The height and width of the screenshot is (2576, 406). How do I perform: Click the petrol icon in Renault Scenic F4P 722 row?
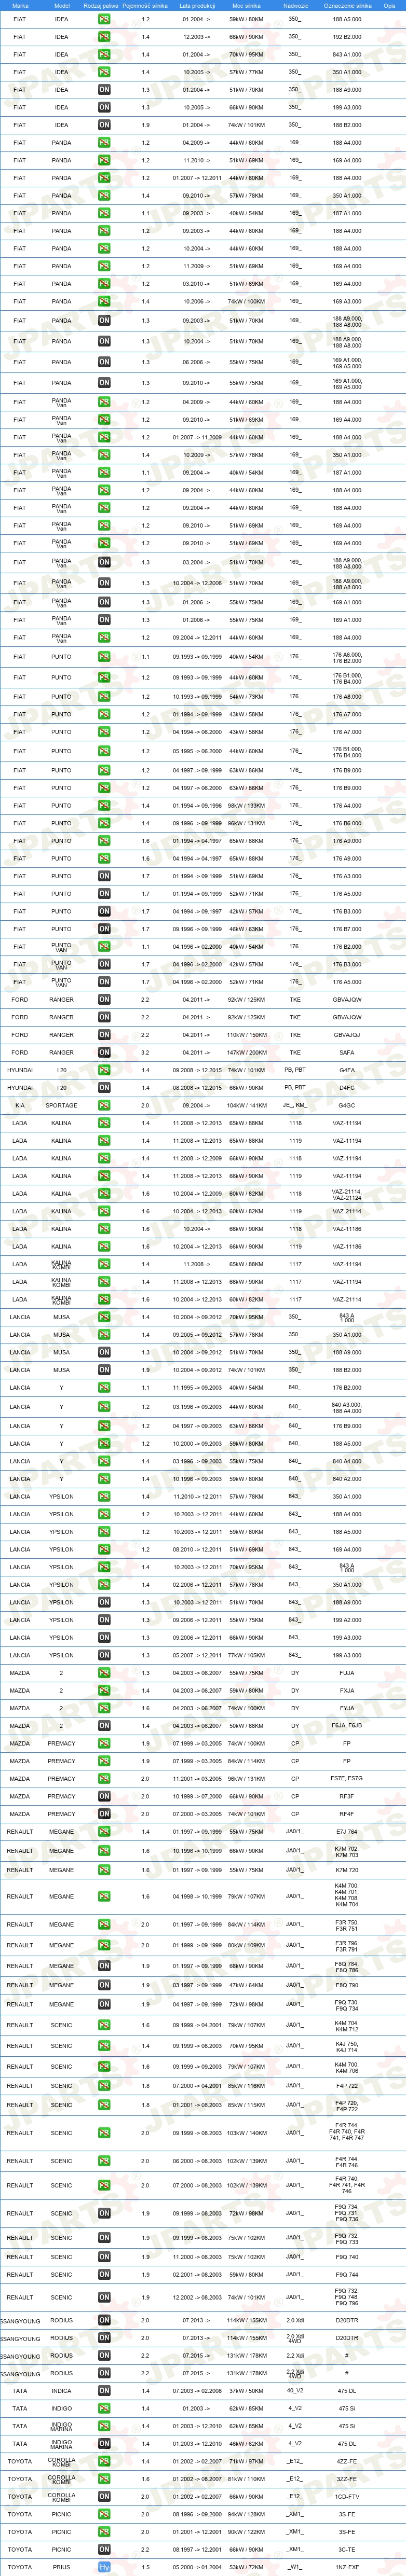[104, 2086]
